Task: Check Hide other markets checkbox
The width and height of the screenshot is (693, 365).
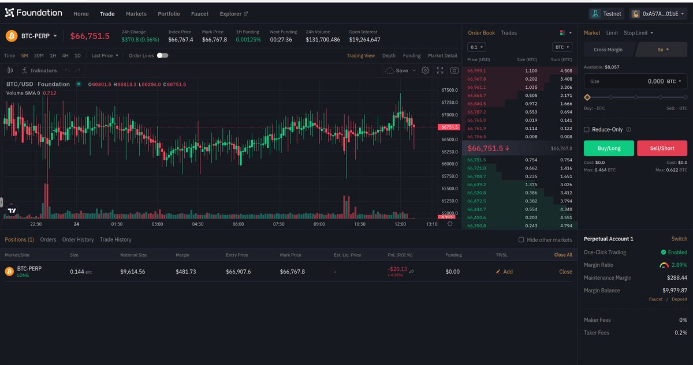Action: point(521,239)
